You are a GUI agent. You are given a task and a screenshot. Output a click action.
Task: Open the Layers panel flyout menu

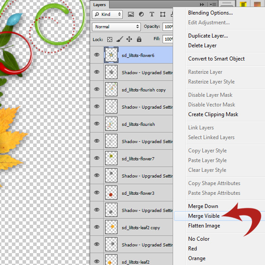213,4
